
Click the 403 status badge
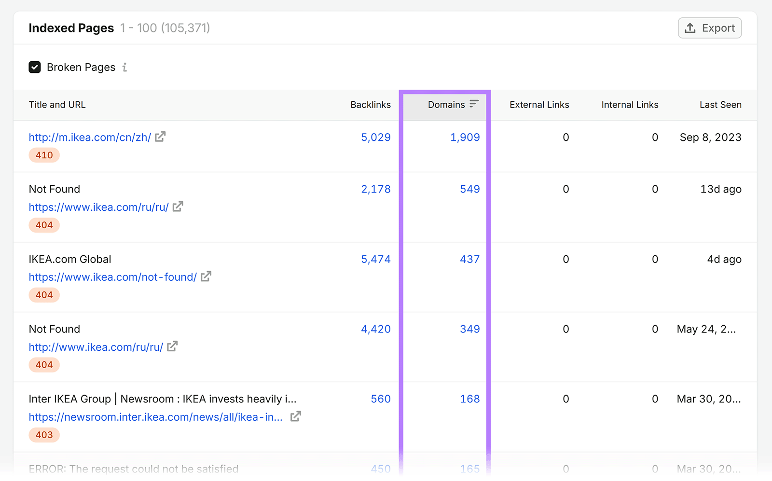coord(44,435)
